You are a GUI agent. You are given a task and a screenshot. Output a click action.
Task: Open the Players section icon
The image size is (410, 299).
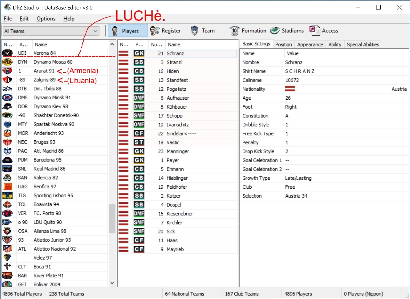tap(115, 31)
